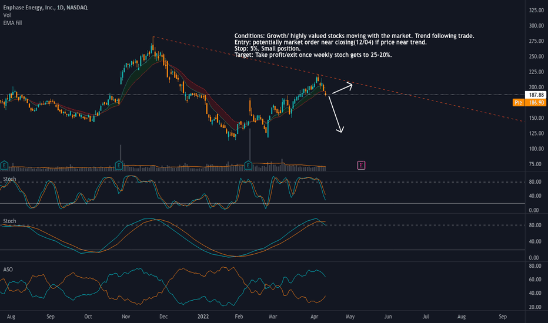This screenshot has width=548, height=323.
Task: Click the 300.00 price axis label
Action: [x=536, y=25]
